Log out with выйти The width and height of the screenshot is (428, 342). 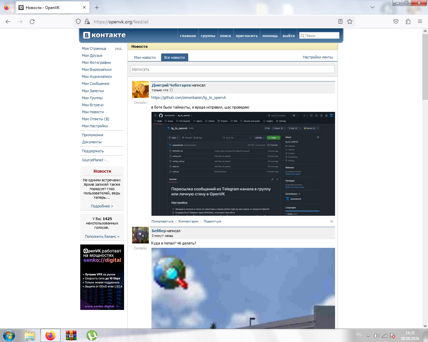coord(289,36)
